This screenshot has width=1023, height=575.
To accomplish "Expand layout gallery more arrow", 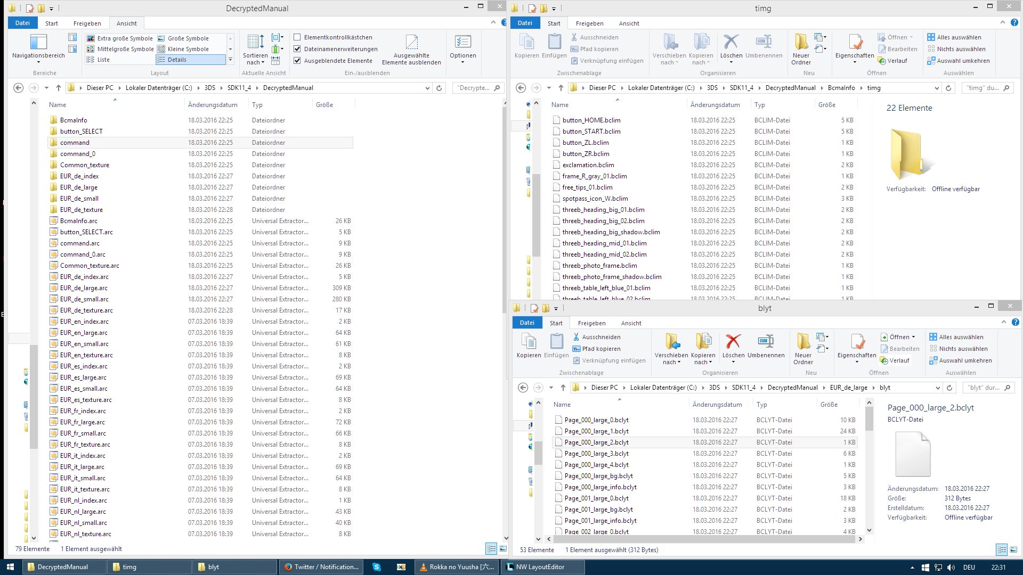I will (x=230, y=60).
